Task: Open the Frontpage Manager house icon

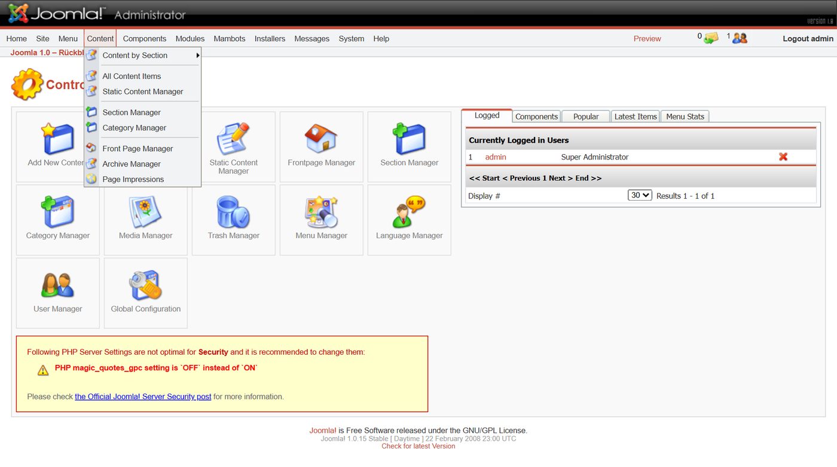Action: click(321, 139)
